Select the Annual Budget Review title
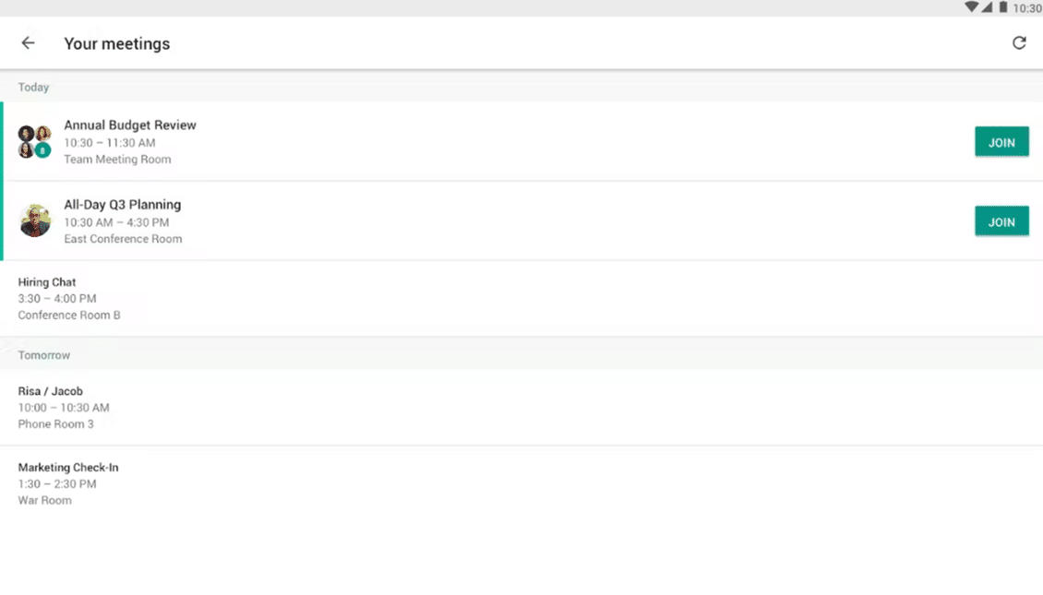 (x=130, y=125)
